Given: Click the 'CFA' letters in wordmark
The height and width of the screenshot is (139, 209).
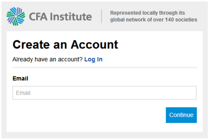Looking at the screenshot, I should click(x=38, y=17).
